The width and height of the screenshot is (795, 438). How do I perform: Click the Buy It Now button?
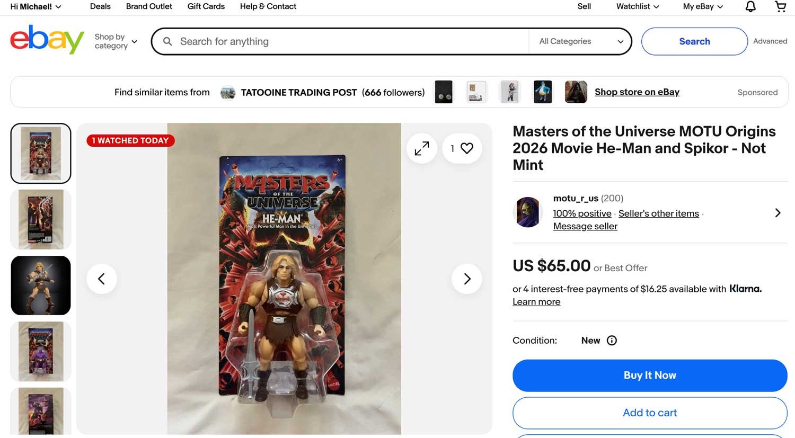pos(649,375)
